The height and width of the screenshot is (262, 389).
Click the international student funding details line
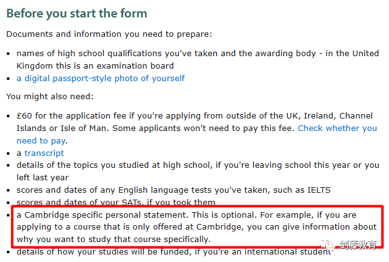174,252
